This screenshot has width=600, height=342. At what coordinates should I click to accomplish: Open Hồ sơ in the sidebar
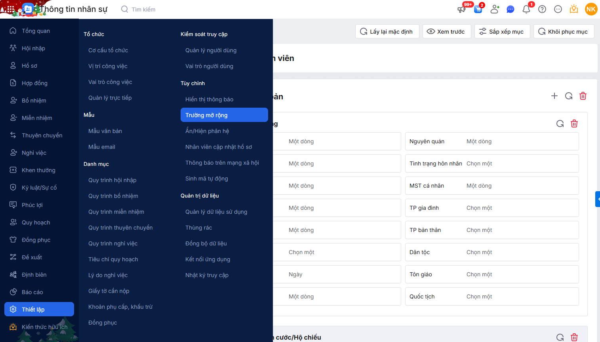tap(39, 66)
